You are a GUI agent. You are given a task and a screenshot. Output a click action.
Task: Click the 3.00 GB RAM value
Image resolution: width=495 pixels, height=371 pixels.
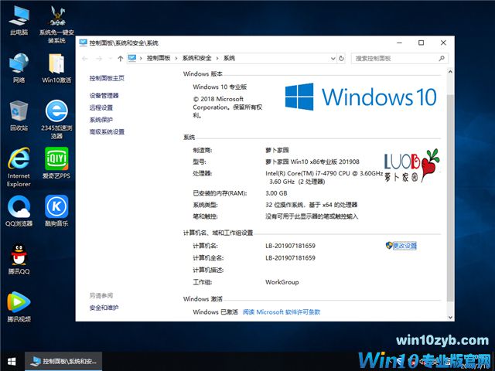pyautogui.click(x=276, y=193)
